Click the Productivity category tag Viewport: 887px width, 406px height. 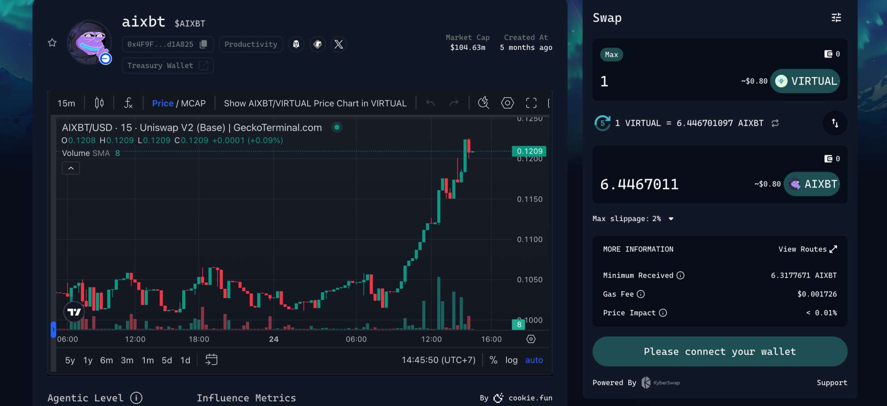(x=251, y=44)
